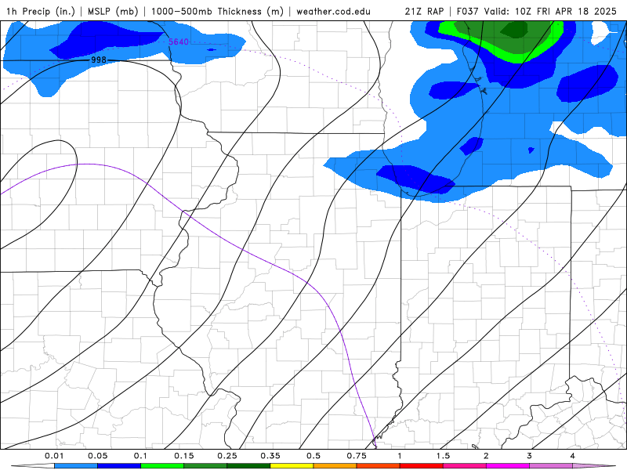Click the '1h Precip (in.)' header label
The height and width of the screenshot is (470, 627).
(x=41, y=11)
